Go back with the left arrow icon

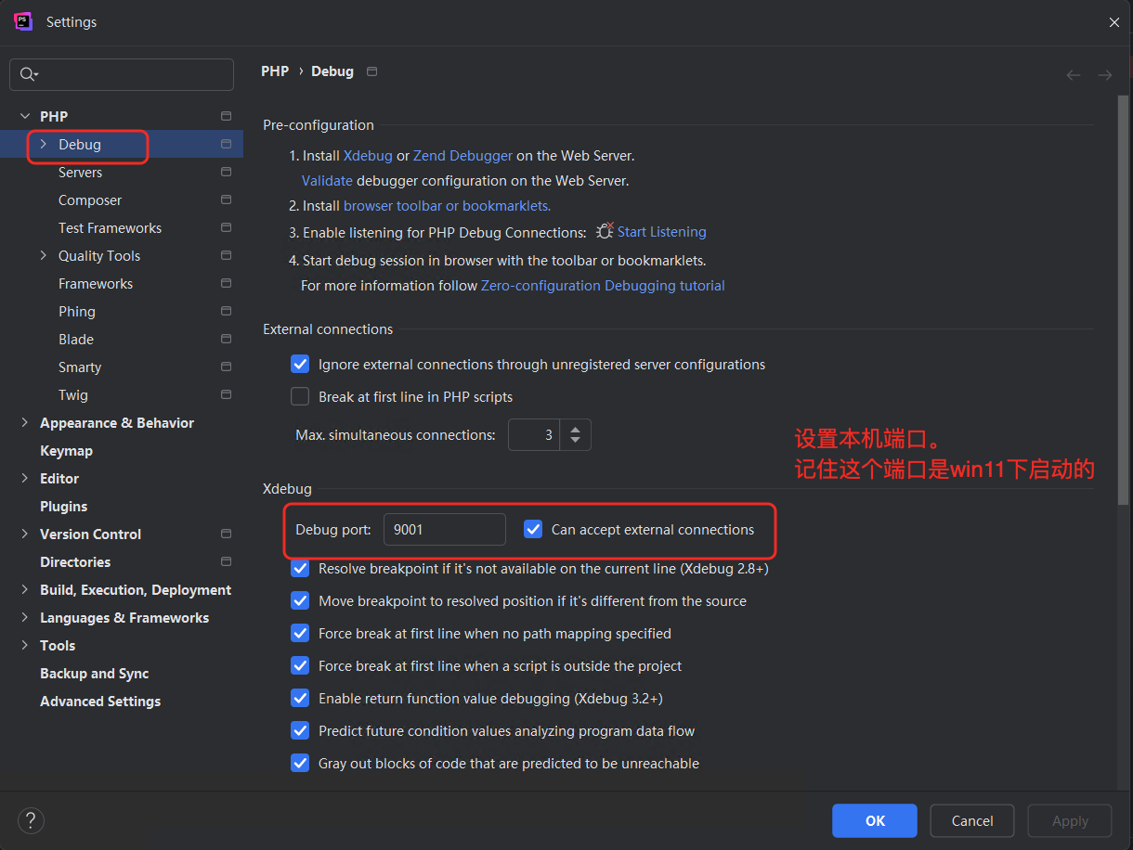point(1074,74)
